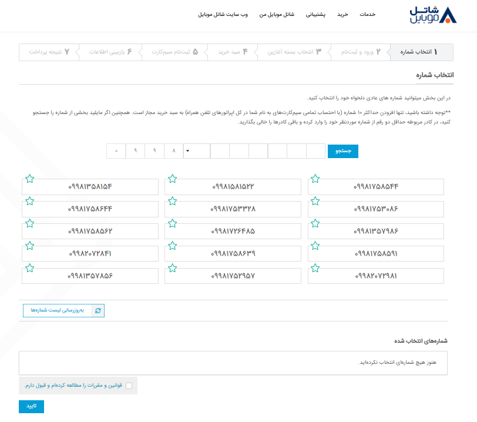This screenshot has height=422, width=477.
Task: Select step ۱ انتخاب شماره
Action: coord(422,52)
